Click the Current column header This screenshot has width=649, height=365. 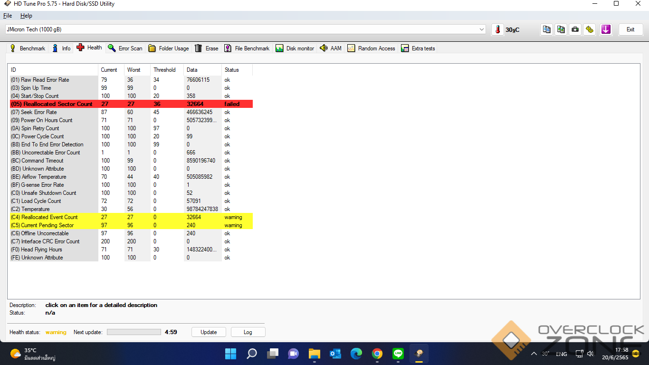pyautogui.click(x=111, y=70)
